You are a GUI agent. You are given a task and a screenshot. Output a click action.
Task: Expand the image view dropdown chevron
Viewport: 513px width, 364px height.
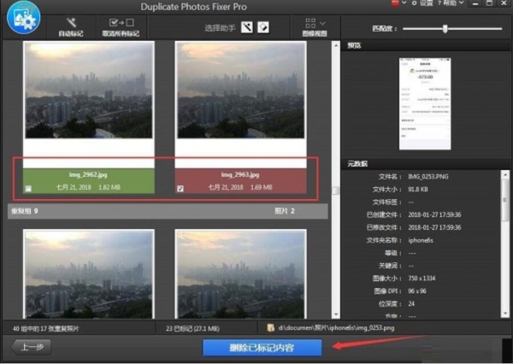click(x=322, y=23)
